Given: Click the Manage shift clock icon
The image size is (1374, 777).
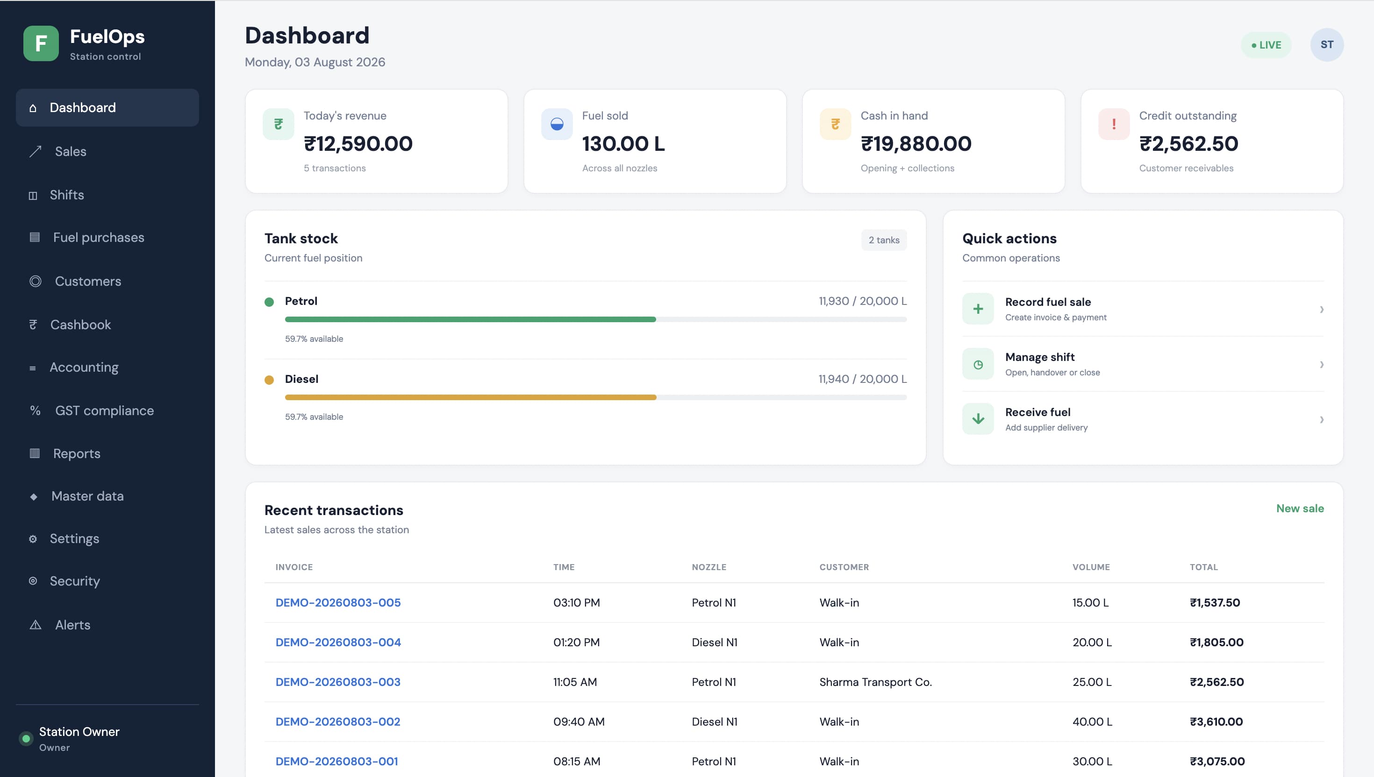Looking at the screenshot, I should point(978,365).
